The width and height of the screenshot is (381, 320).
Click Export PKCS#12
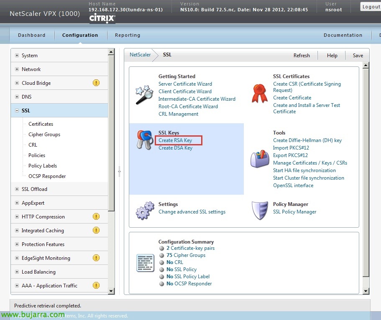point(290,155)
